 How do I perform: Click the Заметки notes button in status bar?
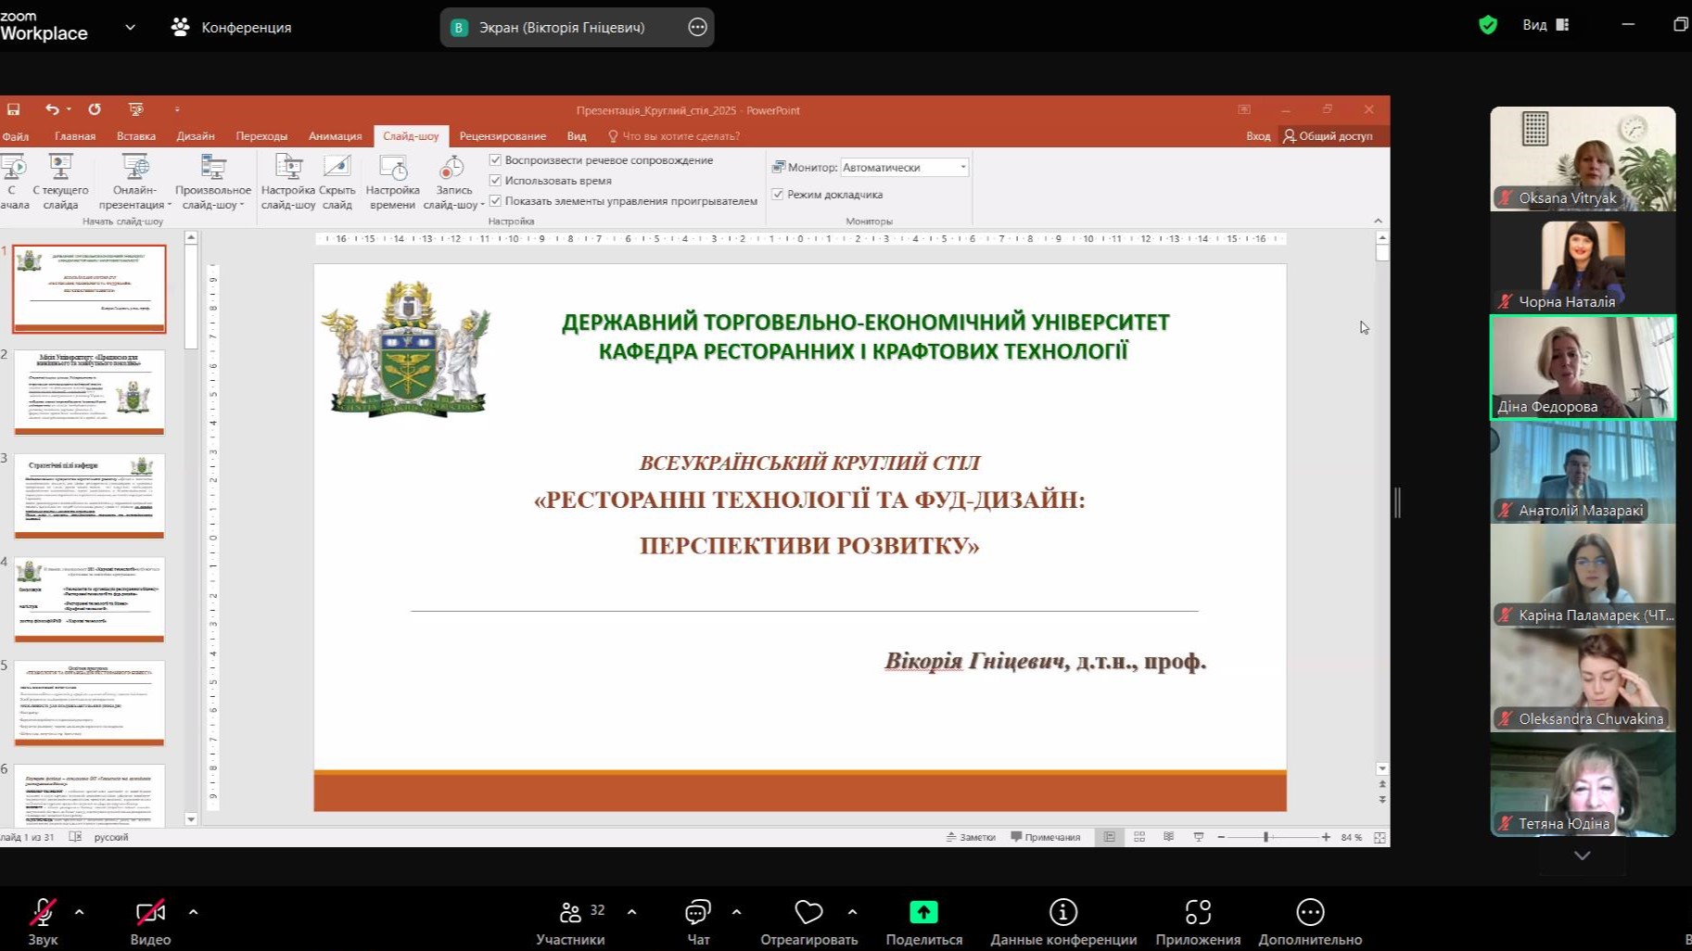tap(971, 837)
